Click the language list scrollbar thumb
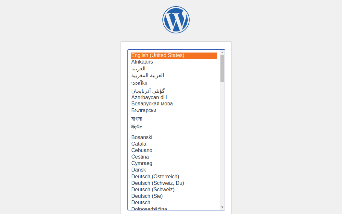The width and height of the screenshot is (342, 214). (x=222, y=68)
